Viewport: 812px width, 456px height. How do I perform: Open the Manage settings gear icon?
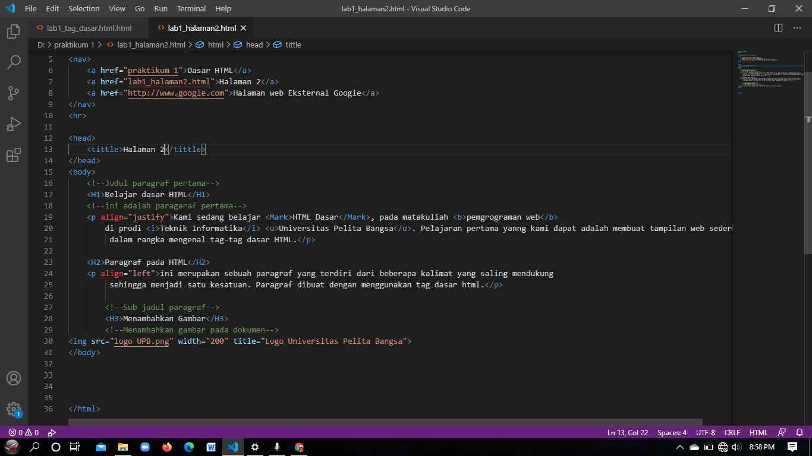14,408
